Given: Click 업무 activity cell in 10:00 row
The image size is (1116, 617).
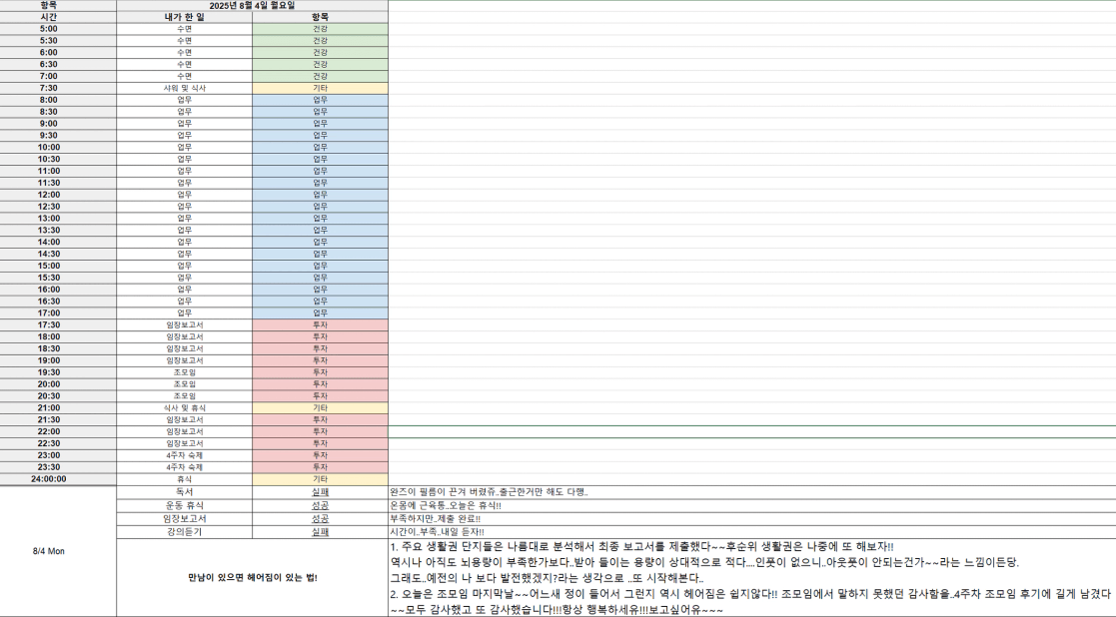Looking at the screenshot, I should pyautogui.click(x=185, y=147).
